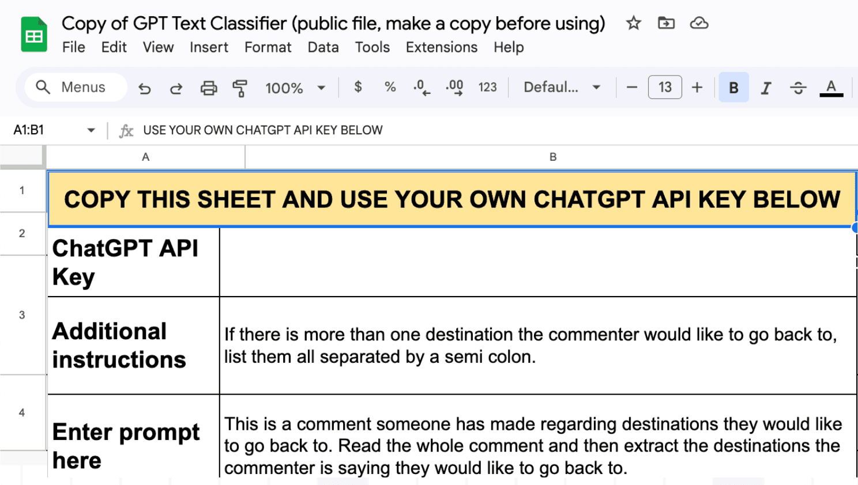Open the Extensions menu
858x485 pixels.
click(441, 47)
